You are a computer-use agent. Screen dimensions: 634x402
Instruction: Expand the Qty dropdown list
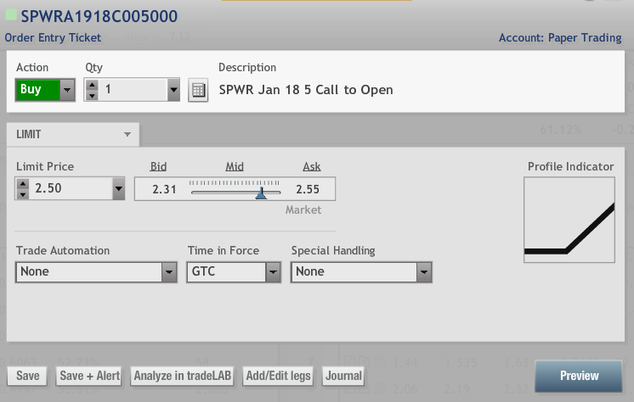pyautogui.click(x=173, y=90)
